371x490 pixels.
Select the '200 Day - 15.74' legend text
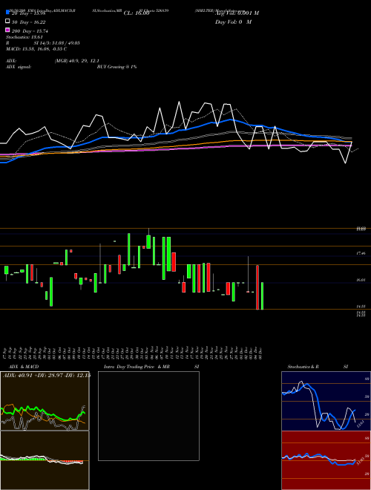[x=30, y=31]
